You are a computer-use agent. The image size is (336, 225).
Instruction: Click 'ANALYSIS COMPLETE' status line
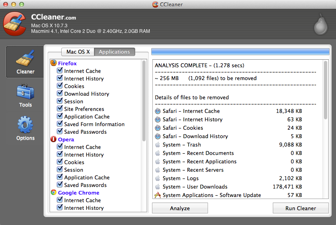(x=200, y=65)
